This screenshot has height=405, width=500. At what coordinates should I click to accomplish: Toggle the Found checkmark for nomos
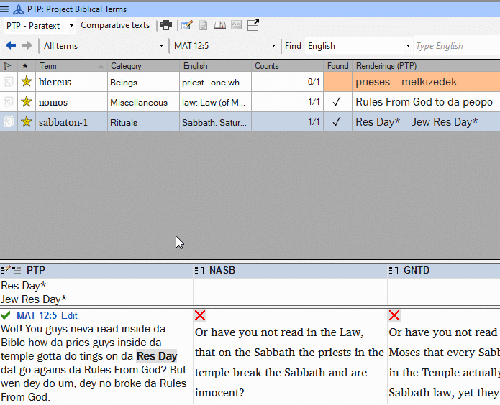tap(336, 102)
